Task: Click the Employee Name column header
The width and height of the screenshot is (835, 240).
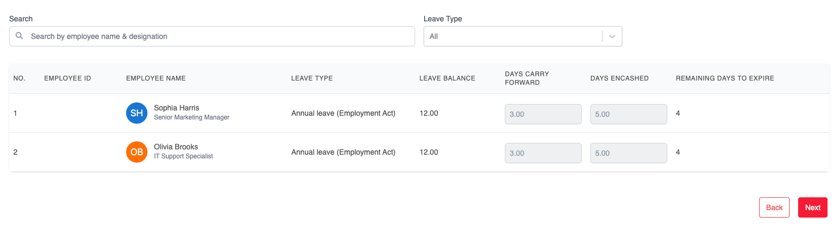Action: pos(156,78)
